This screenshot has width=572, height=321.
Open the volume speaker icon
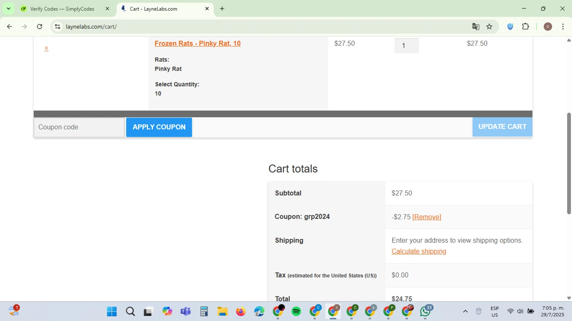pyautogui.click(x=520, y=311)
